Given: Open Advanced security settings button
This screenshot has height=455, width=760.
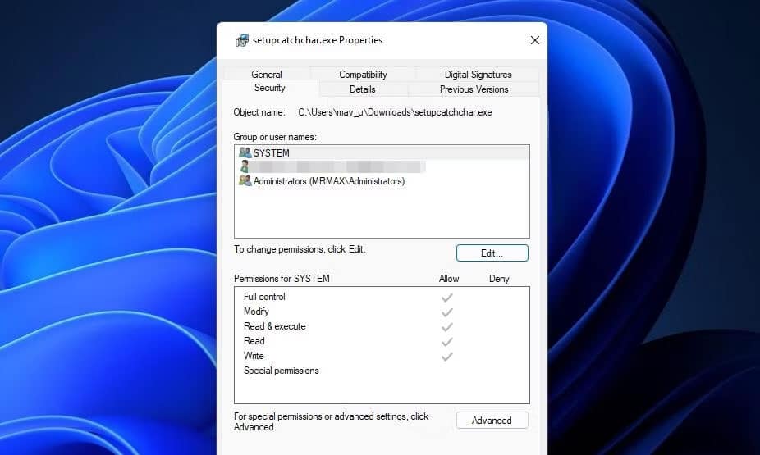Looking at the screenshot, I should [492, 420].
